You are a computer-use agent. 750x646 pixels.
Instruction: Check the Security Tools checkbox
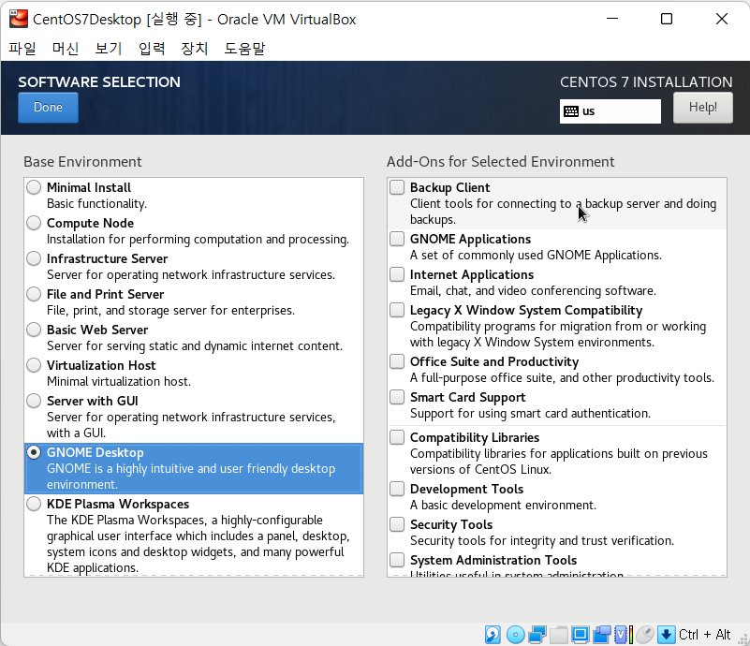397,524
